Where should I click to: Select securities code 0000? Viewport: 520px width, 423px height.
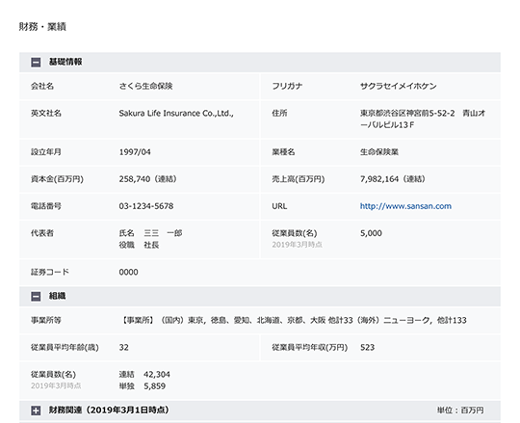click(x=128, y=272)
